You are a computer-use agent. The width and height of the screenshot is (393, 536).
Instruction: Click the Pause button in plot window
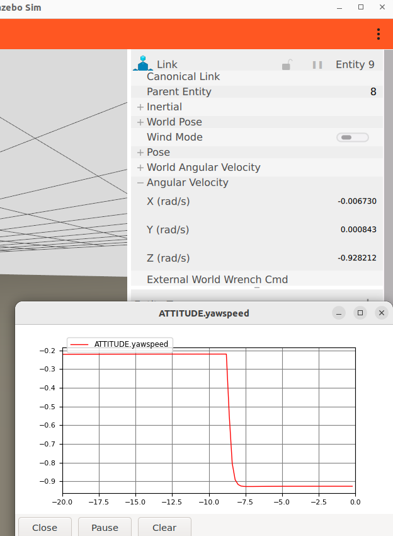click(x=105, y=527)
